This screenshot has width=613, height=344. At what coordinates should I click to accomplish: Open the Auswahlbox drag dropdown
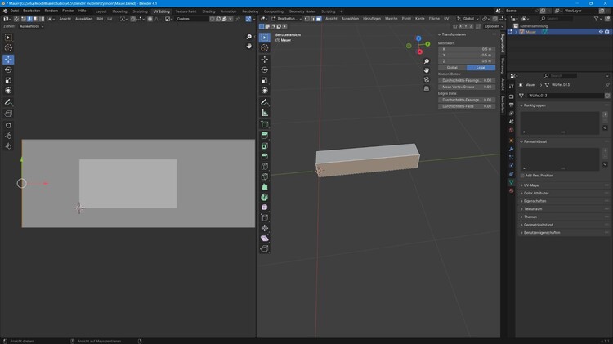[31, 26]
